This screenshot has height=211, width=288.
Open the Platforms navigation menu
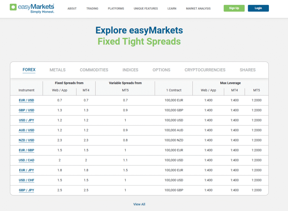116,8
